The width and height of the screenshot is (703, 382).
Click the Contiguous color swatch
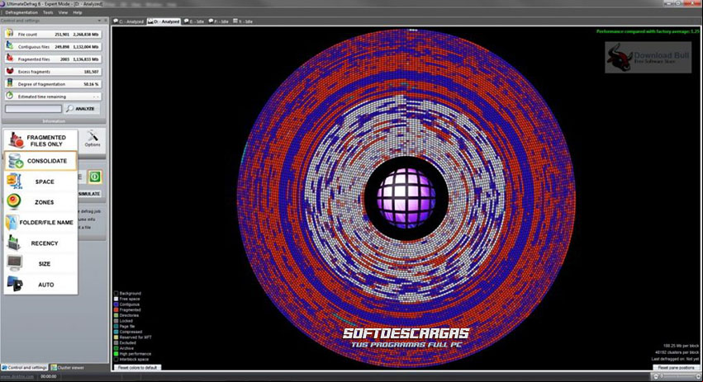(116, 304)
